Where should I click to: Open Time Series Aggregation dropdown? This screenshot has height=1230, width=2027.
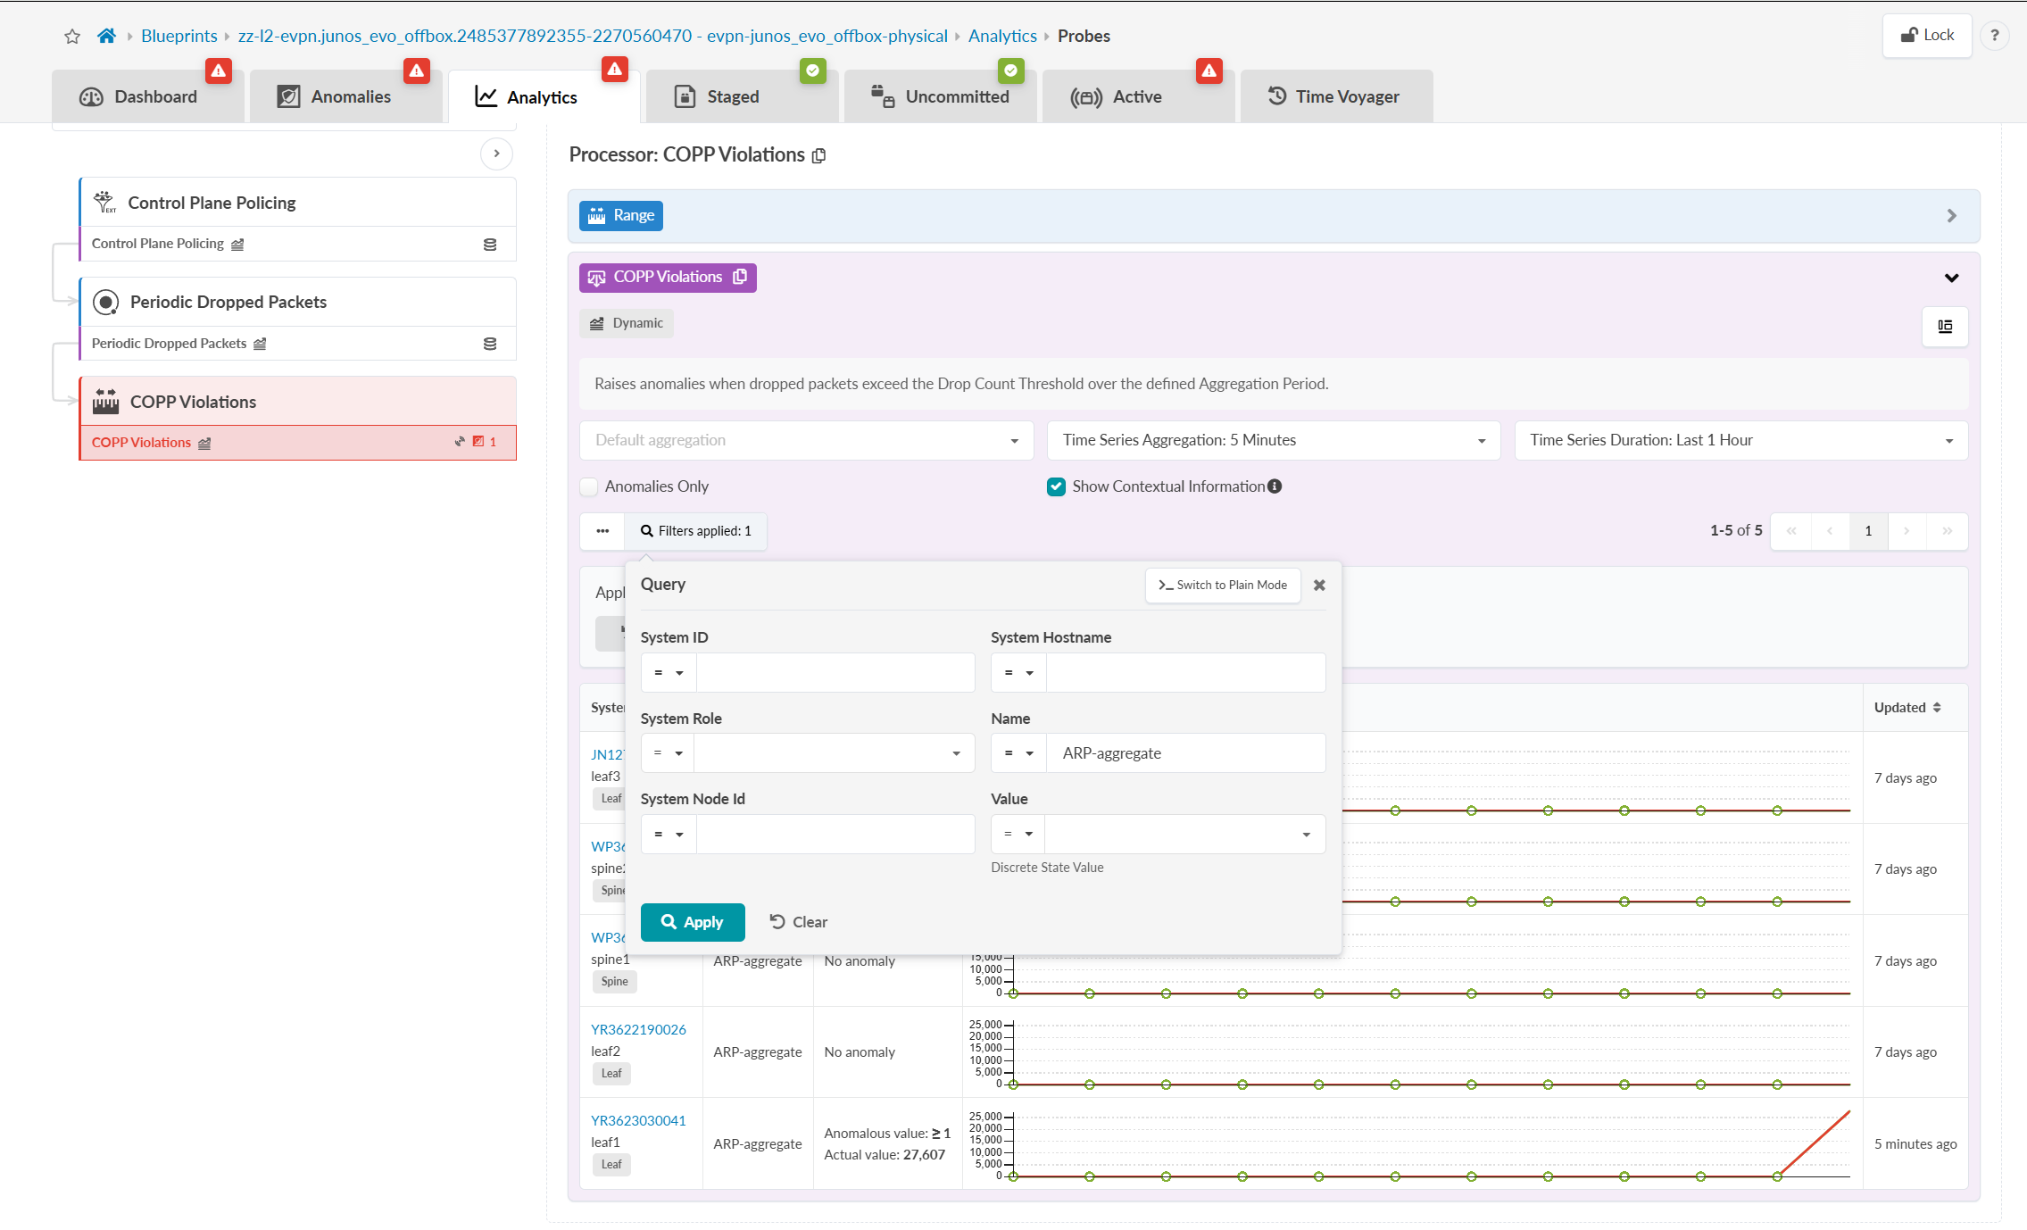(x=1274, y=440)
